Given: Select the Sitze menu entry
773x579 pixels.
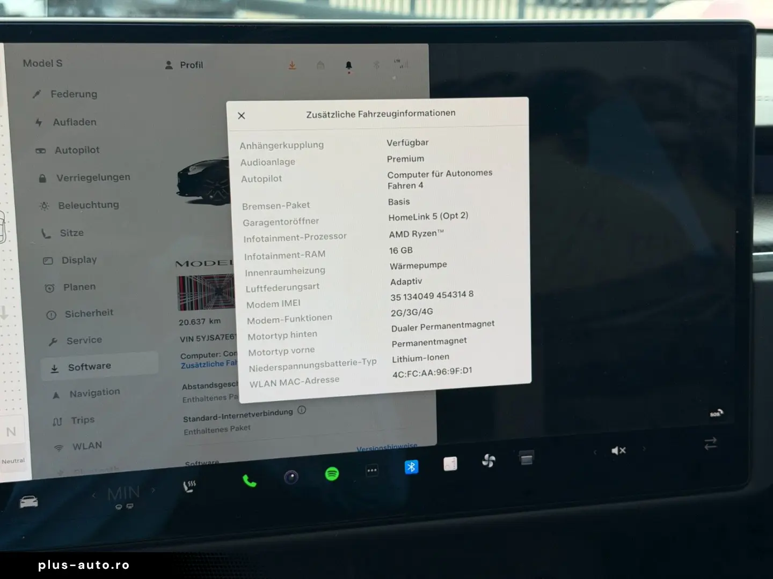Looking at the screenshot, I should 63,233.
